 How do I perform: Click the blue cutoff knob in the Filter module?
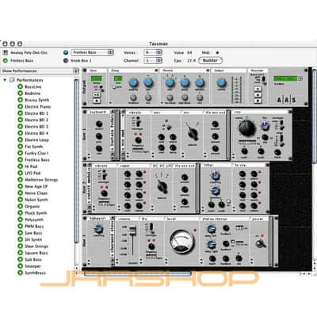coord(216,175)
